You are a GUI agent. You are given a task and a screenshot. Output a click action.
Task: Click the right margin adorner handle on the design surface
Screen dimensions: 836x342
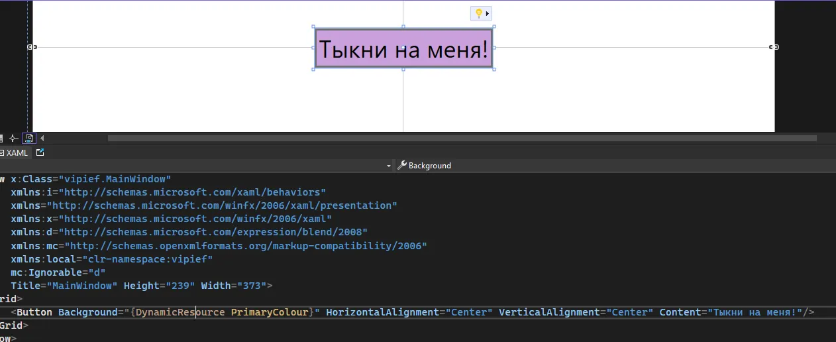(774, 47)
